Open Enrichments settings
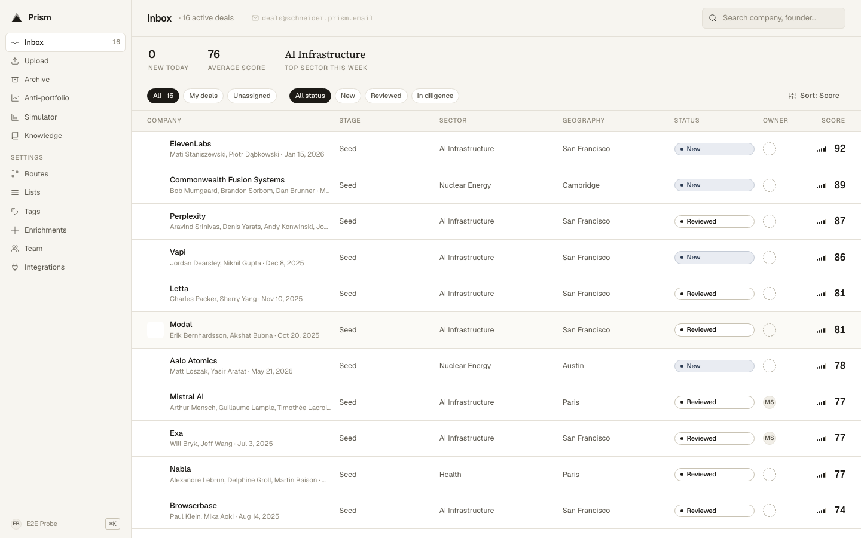Image resolution: width=861 pixels, height=538 pixels. tap(65, 230)
